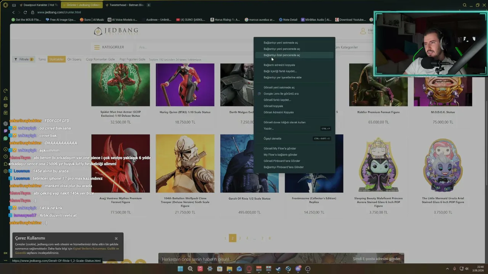The height and width of the screenshot is (274, 488).
Task: Go to page 8 in pagination
Action: point(270,238)
